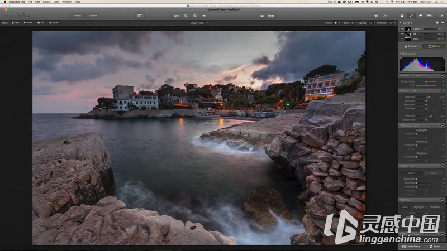447x251 pixels.
Task: Click the Temperature slider
Action: click(x=426, y=81)
